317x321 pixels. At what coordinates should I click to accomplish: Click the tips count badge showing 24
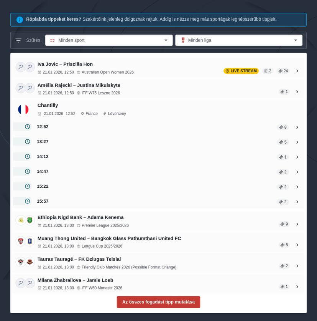click(x=283, y=71)
